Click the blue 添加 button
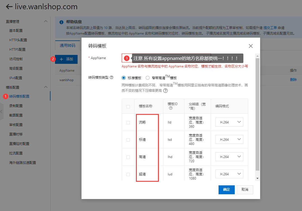The height and width of the screenshot is (211, 302). (66, 59)
